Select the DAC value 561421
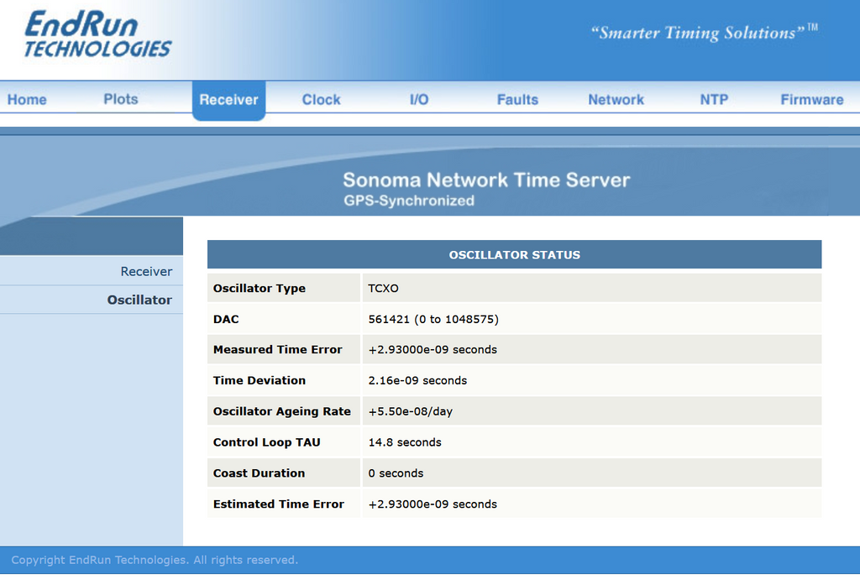This screenshot has height=585, width=860. pos(388,319)
